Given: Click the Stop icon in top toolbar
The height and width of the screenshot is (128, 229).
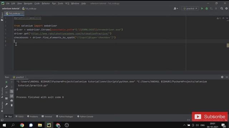Looking at the screenshot, I should 216,9.
